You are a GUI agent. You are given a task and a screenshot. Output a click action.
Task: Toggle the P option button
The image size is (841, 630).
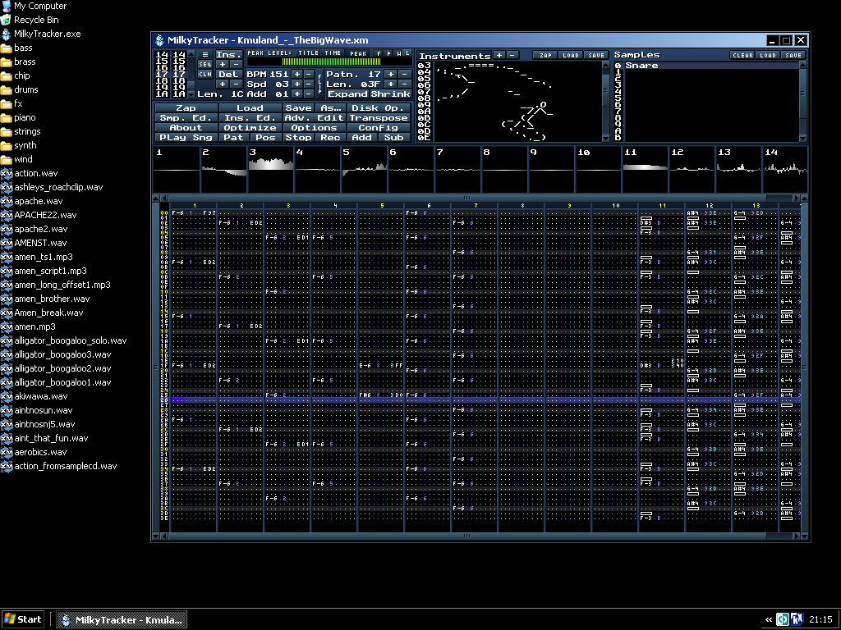388,53
